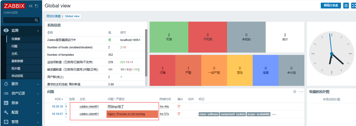This screenshot has width=356, height=126.
Task: Toggle sort order on the 时间 column
Action: pos(59,99)
